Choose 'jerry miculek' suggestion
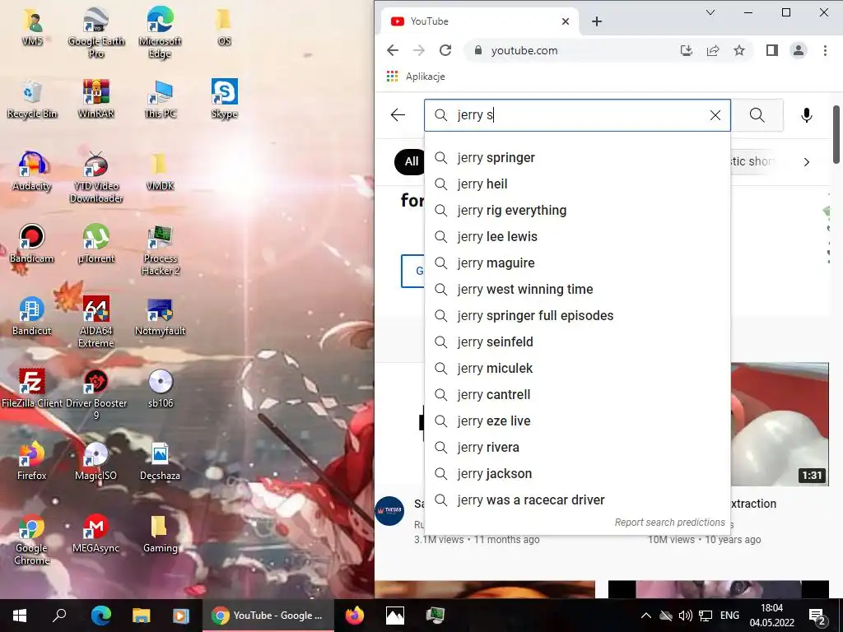The image size is (843, 632). [x=577, y=368]
